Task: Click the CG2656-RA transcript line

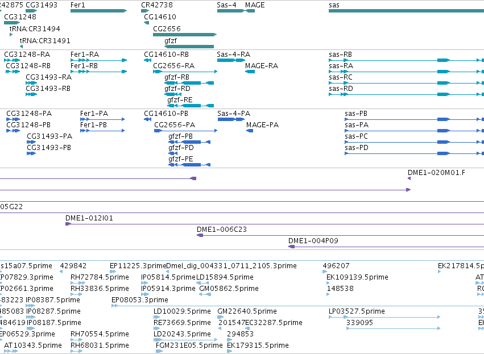Action: [185, 72]
